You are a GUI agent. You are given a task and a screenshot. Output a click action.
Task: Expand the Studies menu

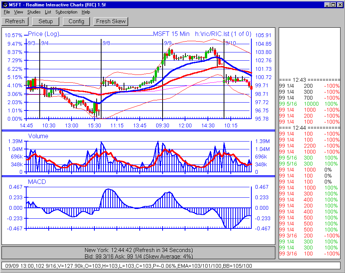pos(34,12)
